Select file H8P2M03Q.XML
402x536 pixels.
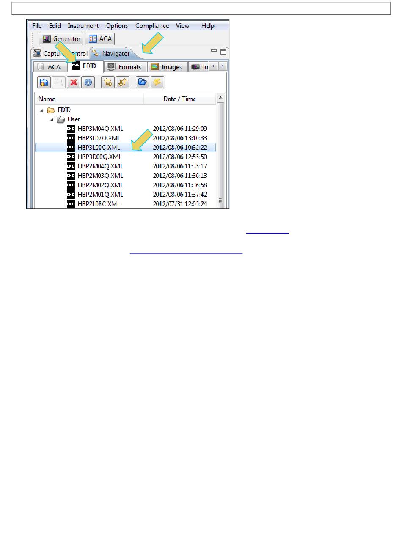[x=101, y=176]
